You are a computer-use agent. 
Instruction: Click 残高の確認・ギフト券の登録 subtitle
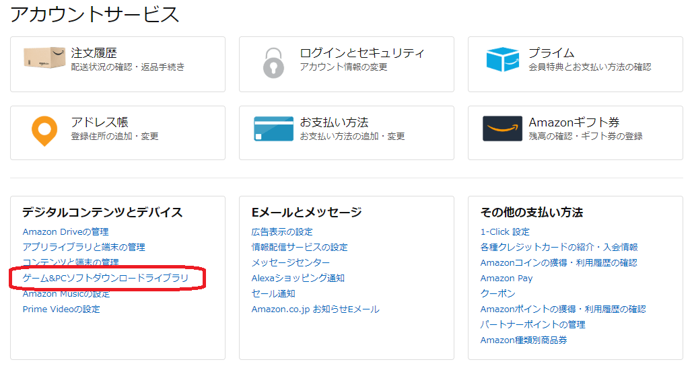586,137
